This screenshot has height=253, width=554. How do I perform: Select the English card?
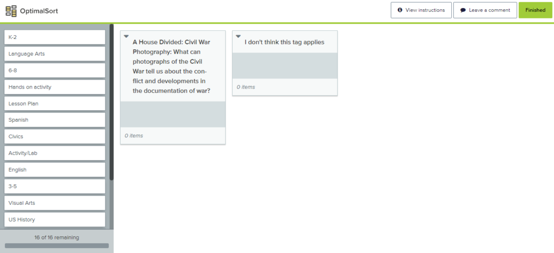point(55,170)
